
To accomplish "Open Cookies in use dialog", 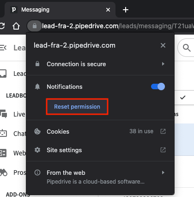I will coord(100,131).
